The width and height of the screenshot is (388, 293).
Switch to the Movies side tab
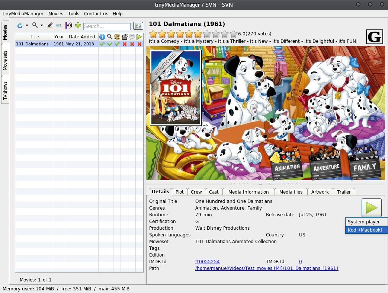(5, 32)
